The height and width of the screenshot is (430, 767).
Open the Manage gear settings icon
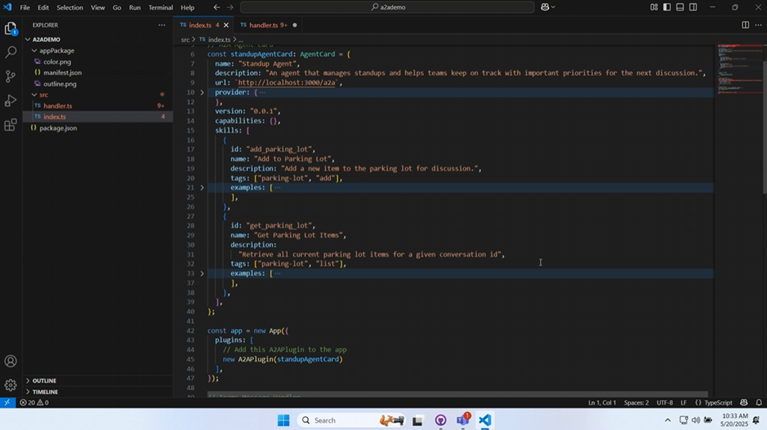pos(10,385)
